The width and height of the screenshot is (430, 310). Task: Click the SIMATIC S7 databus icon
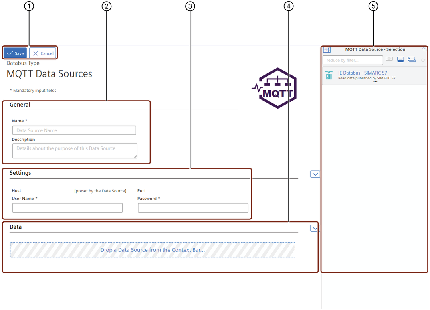(x=329, y=75)
